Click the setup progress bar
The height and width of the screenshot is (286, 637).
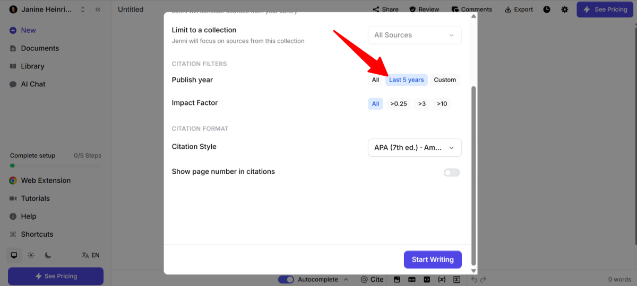[55, 166]
